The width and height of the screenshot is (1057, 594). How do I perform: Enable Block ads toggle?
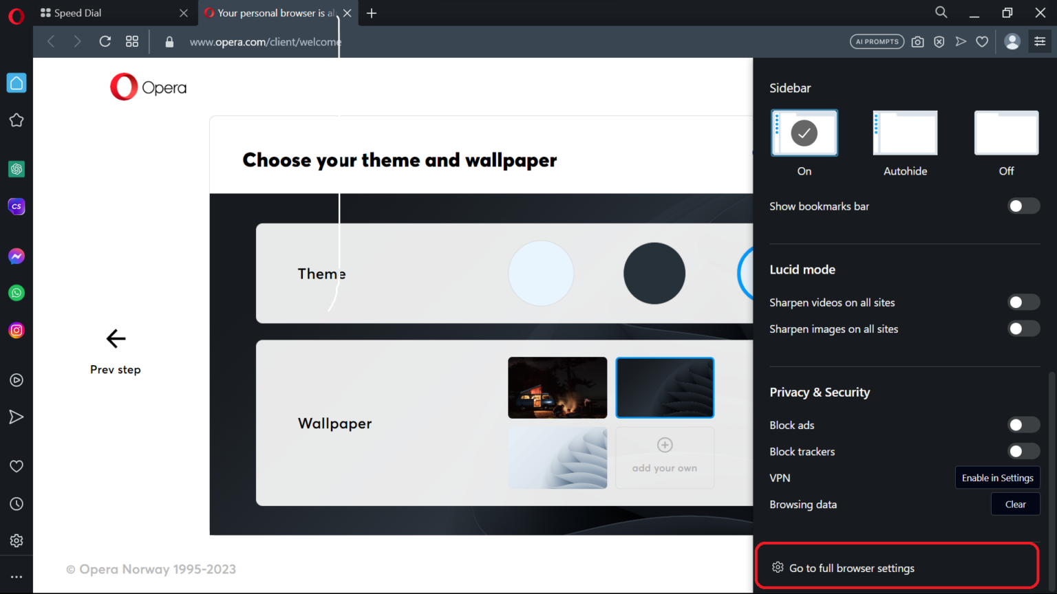tap(1024, 425)
